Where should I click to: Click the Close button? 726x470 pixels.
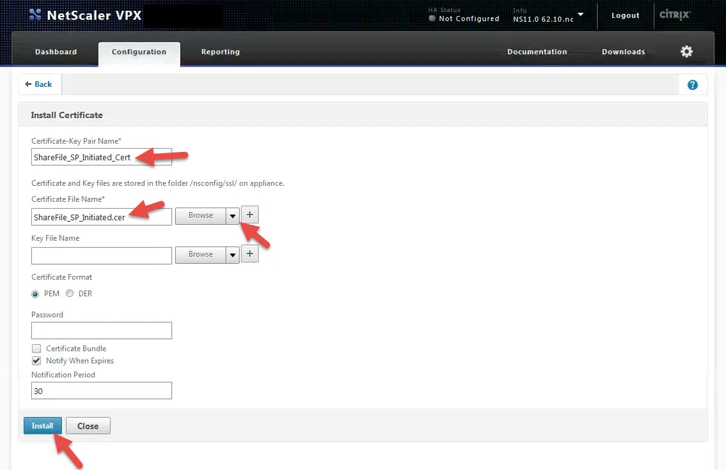point(88,425)
